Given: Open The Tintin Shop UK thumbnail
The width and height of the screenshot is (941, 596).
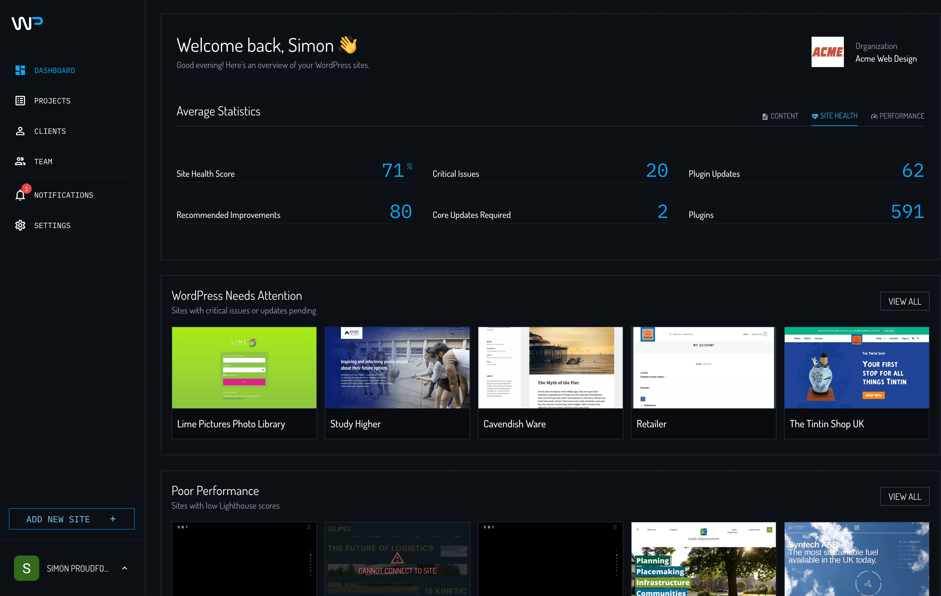Looking at the screenshot, I should 856,368.
